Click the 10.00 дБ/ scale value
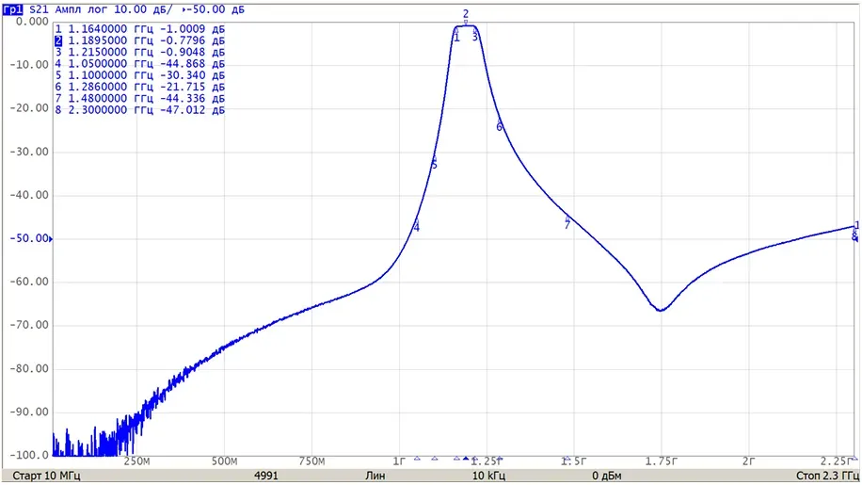The width and height of the screenshot is (862, 485). click(x=143, y=9)
